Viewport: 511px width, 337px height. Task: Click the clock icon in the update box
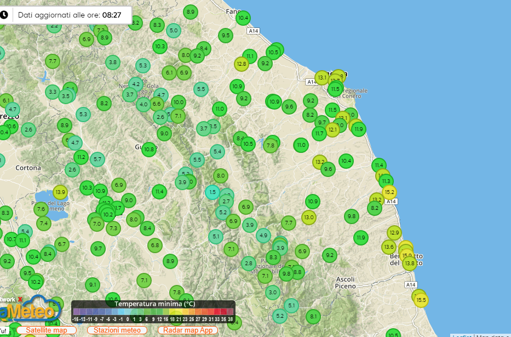point(4,15)
